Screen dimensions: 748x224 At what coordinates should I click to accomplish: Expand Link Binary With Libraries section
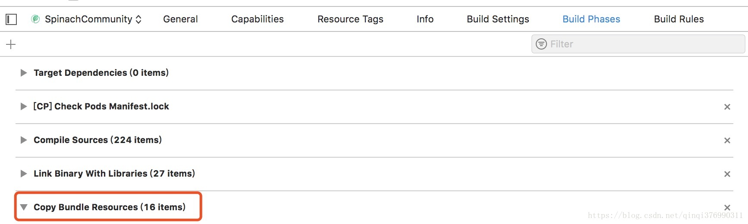point(24,174)
